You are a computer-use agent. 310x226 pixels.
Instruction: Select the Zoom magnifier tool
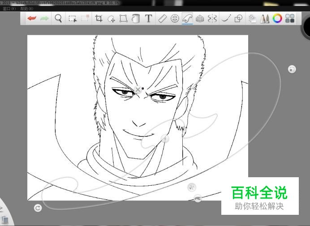tap(58, 18)
